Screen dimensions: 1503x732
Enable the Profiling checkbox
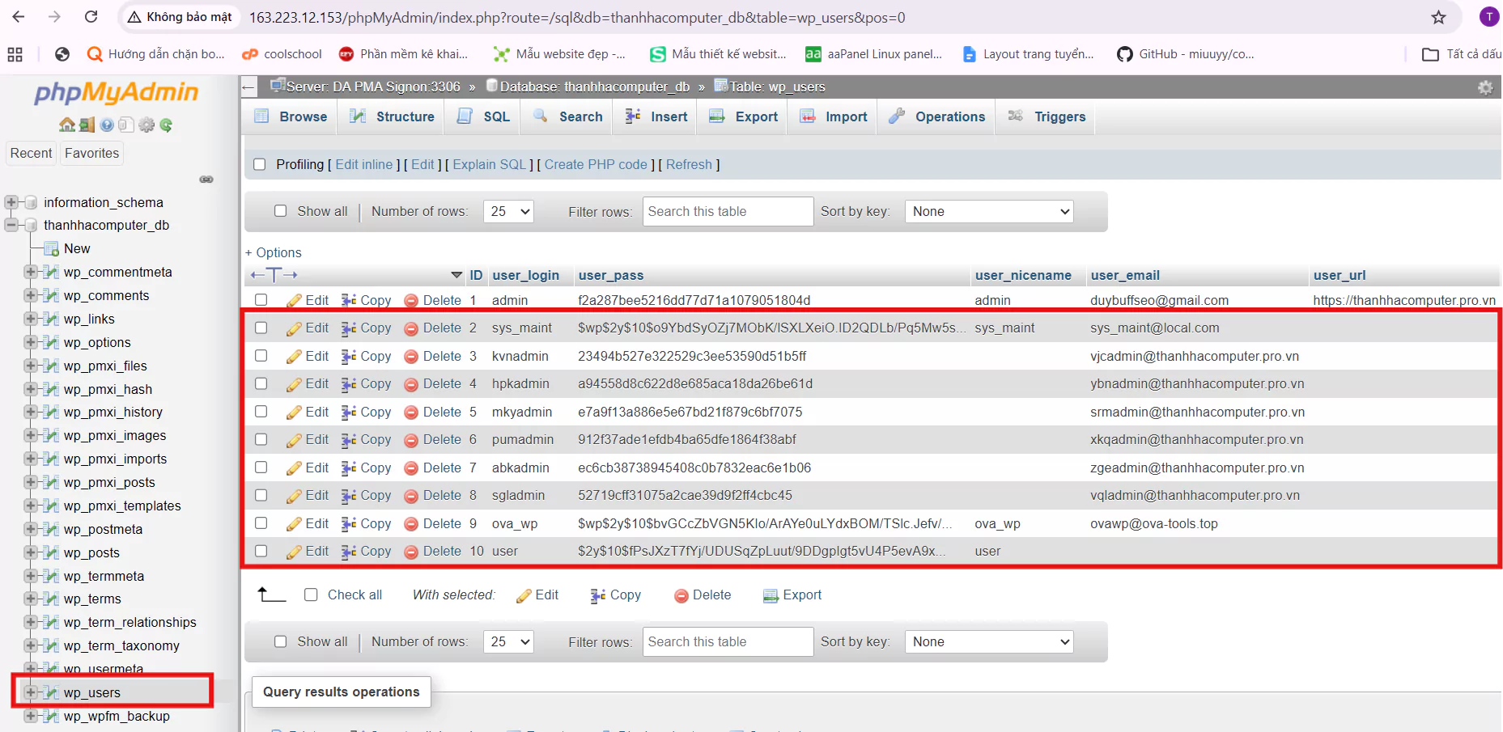pyautogui.click(x=260, y=164)
